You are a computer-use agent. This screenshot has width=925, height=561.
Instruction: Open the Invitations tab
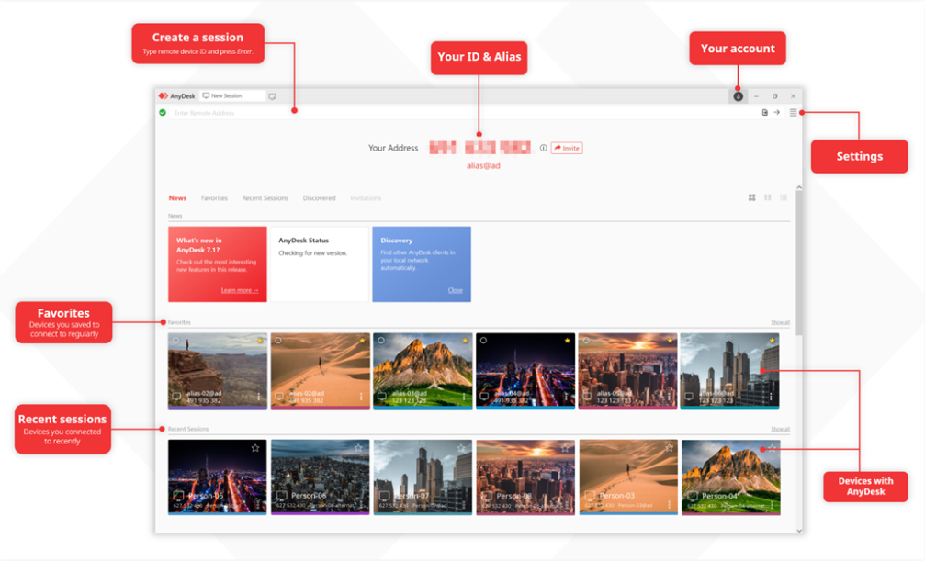tap(366, 198)
